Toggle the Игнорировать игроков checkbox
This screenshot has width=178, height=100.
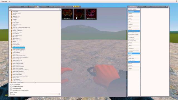11,86
